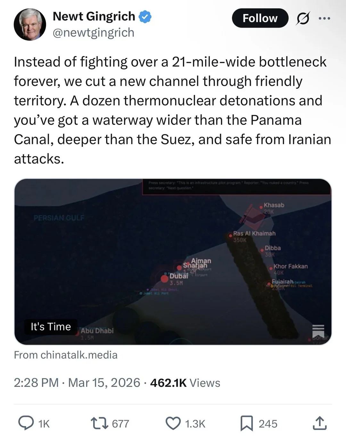Click the @newtgingrich handle
The width and height of the screenshot is (346, 438).
click(93, 33)
